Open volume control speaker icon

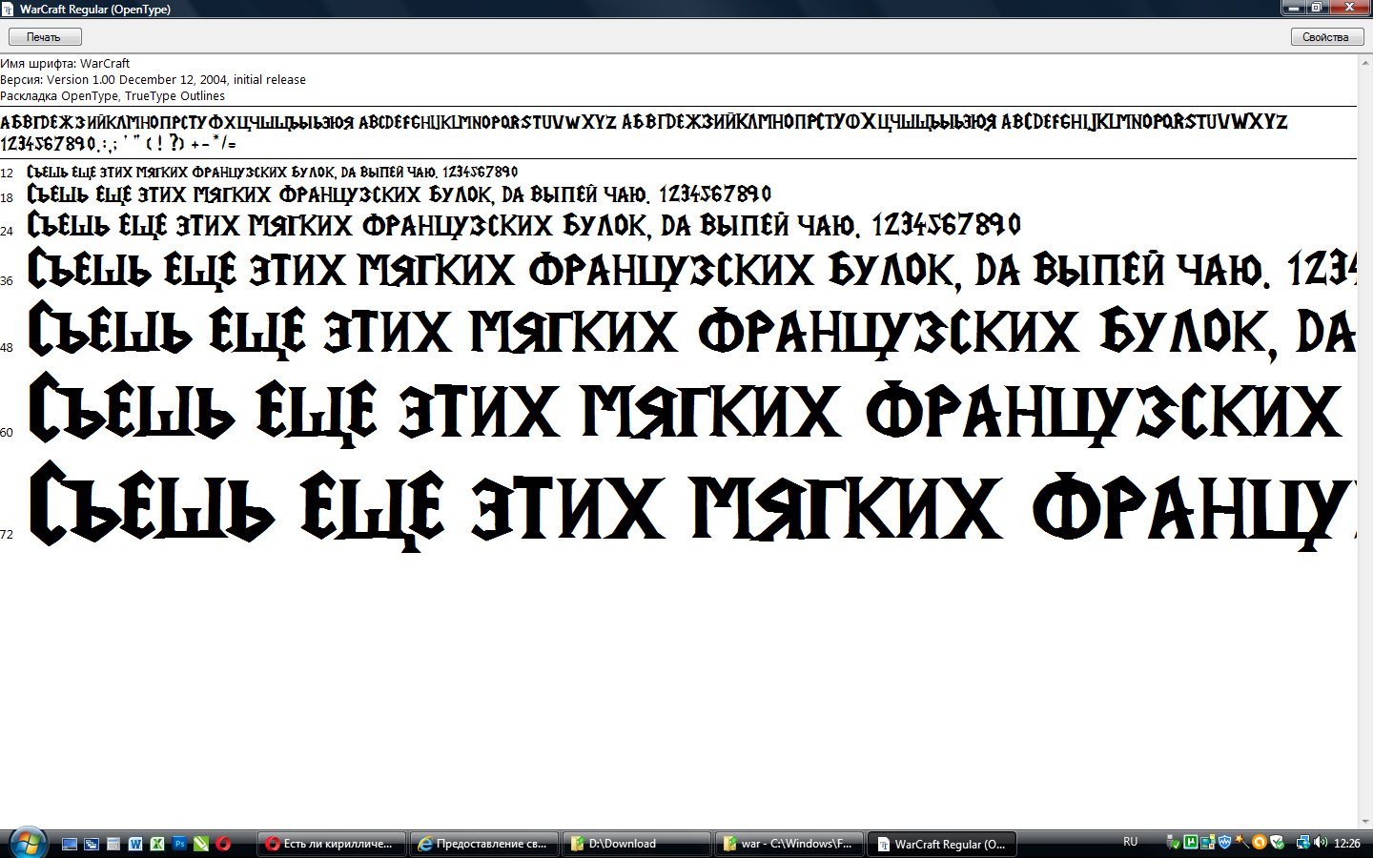(x=1321, y=842)
